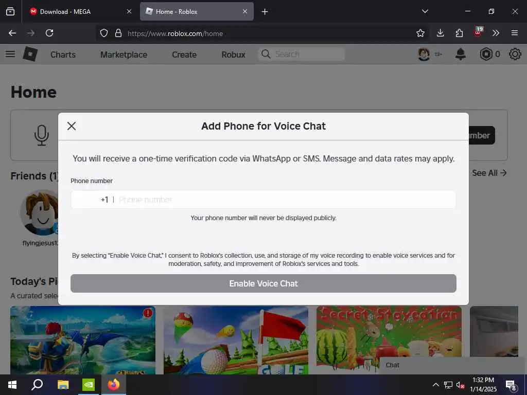Screen dimensions: 527x395
Task: Open the notifications bell
Action: pyautogui.click(x=461, y=54)
